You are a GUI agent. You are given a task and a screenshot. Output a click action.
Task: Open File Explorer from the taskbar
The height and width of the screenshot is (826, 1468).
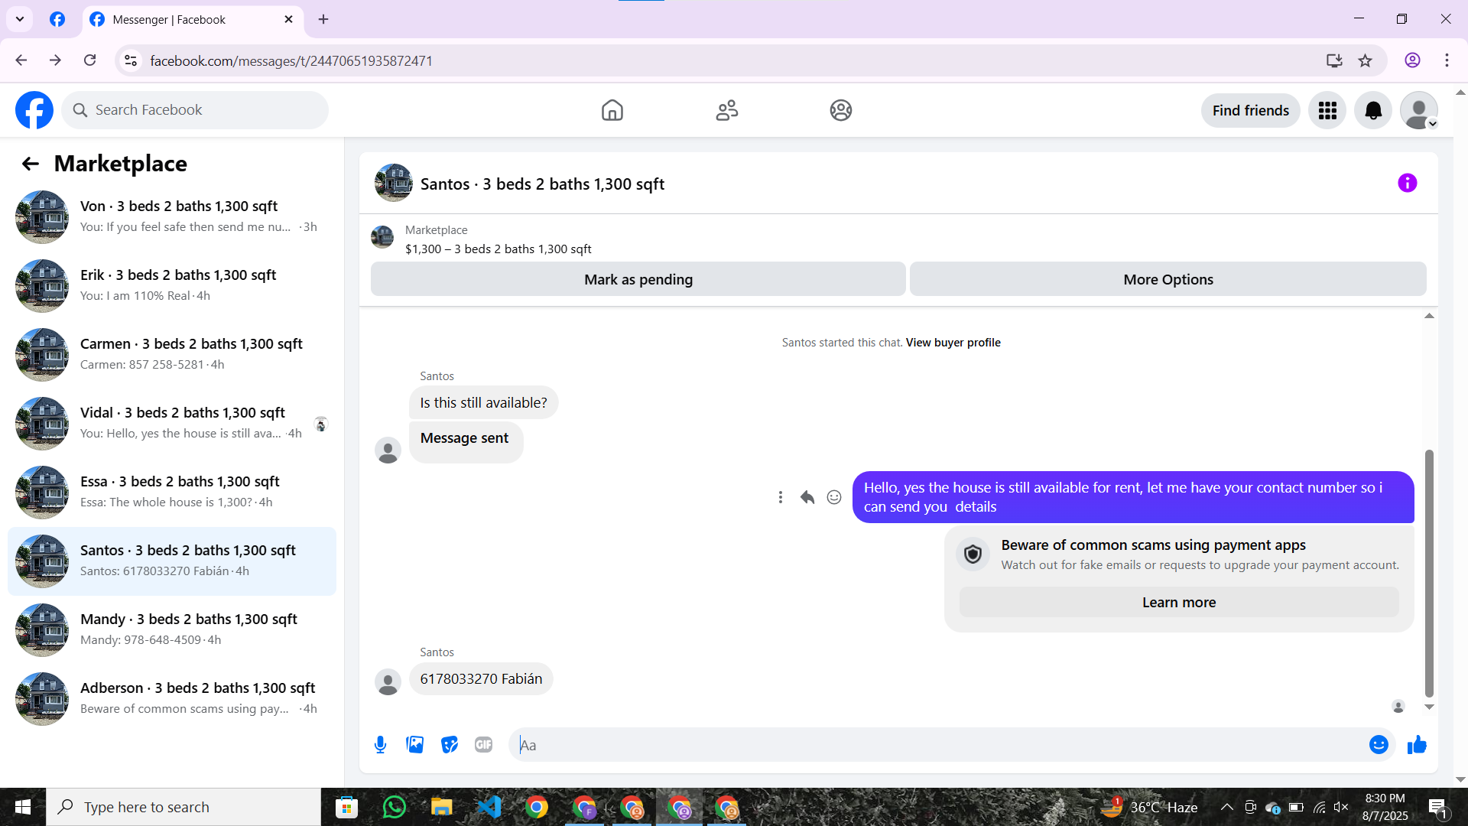441,807
